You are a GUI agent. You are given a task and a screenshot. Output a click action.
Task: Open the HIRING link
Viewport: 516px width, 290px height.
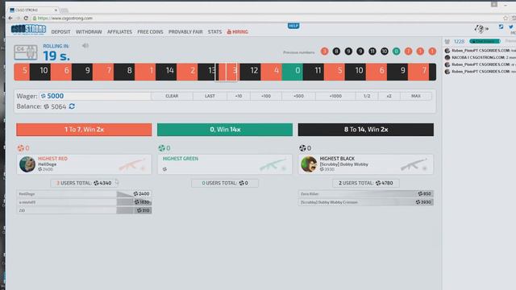tap(238, 32)
